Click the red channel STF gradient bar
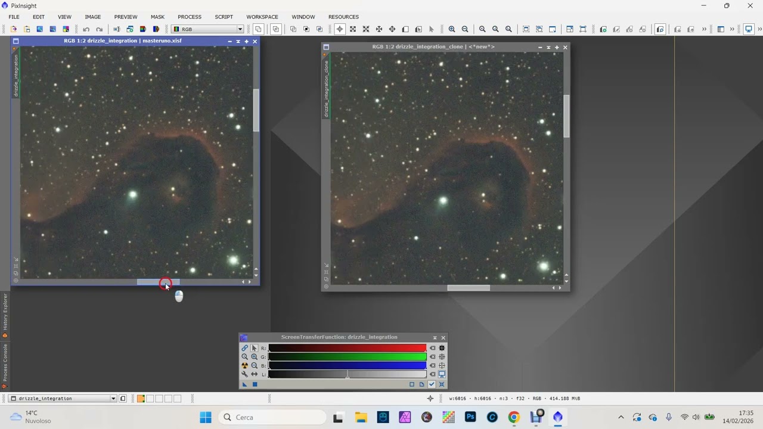The image size is (763, 429). (348, 348)
